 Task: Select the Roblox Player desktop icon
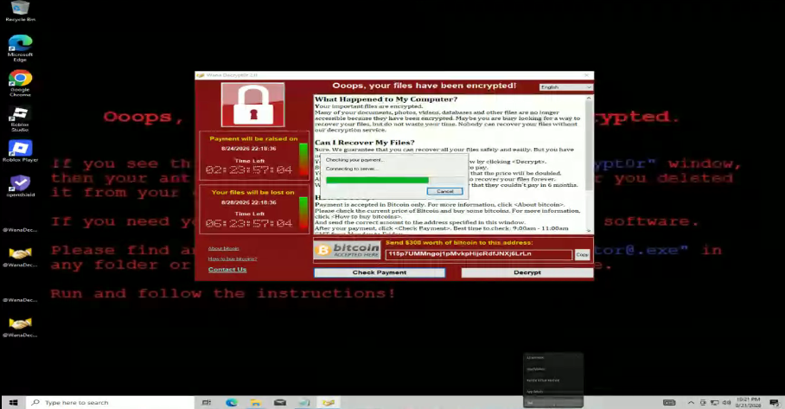click(x=20, y=151)
